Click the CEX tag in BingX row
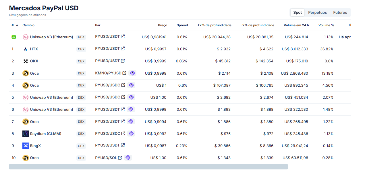365x174 pixels. pos(81,146)
